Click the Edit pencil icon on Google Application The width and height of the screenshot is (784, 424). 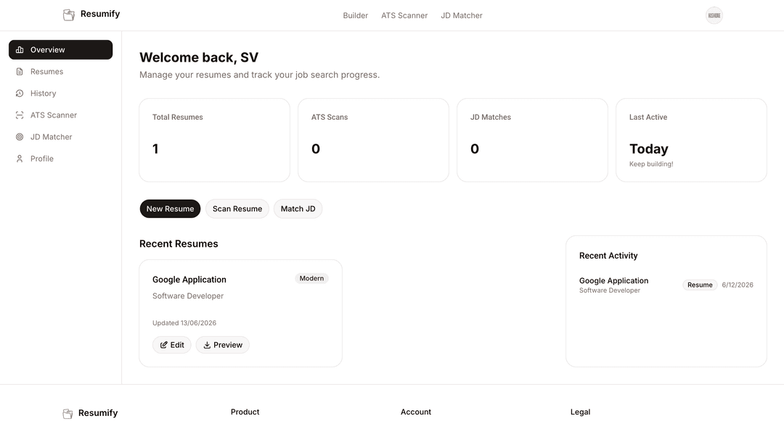(163, 345)
